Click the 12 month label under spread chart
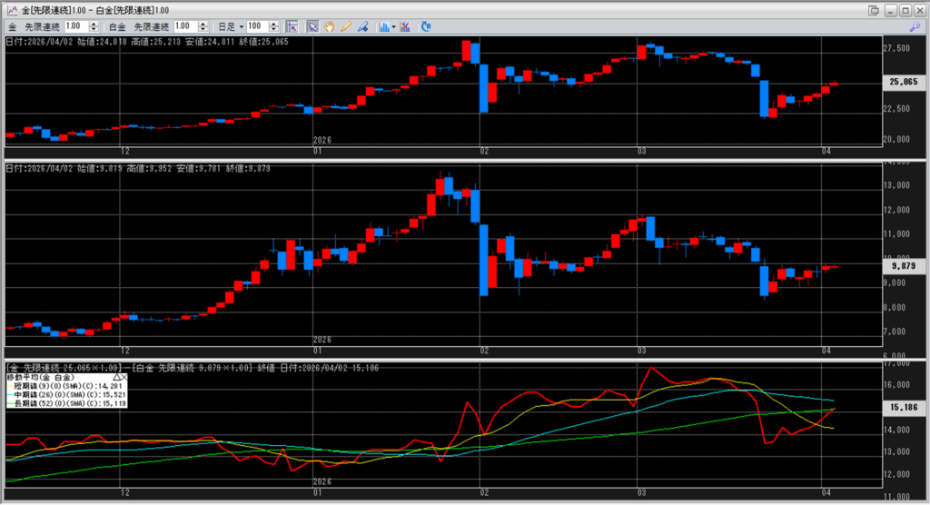930x505 pixels. [124, 492]
